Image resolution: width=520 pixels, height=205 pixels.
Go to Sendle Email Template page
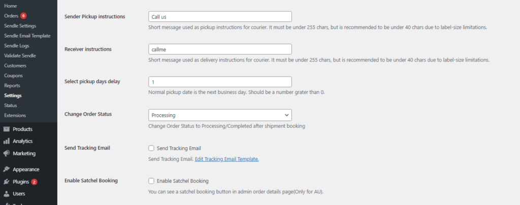point(27,36)
